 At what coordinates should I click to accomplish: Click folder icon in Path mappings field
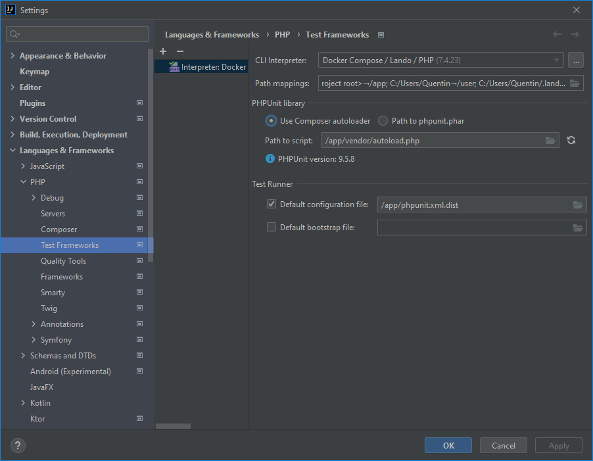coord(575,84)
